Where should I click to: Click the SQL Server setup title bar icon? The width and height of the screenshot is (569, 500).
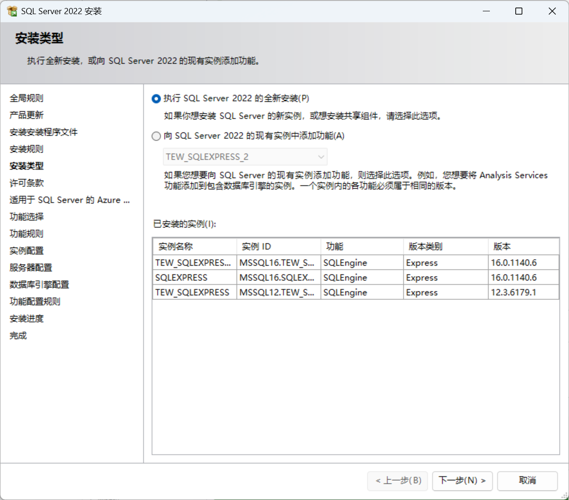12,11
